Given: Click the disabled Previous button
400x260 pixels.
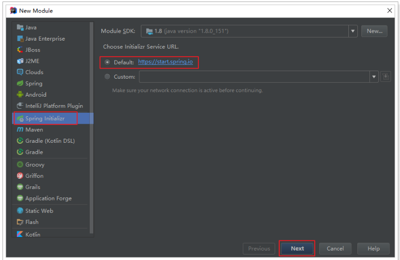Looking at the screenshot, I should tap(259, 248).
